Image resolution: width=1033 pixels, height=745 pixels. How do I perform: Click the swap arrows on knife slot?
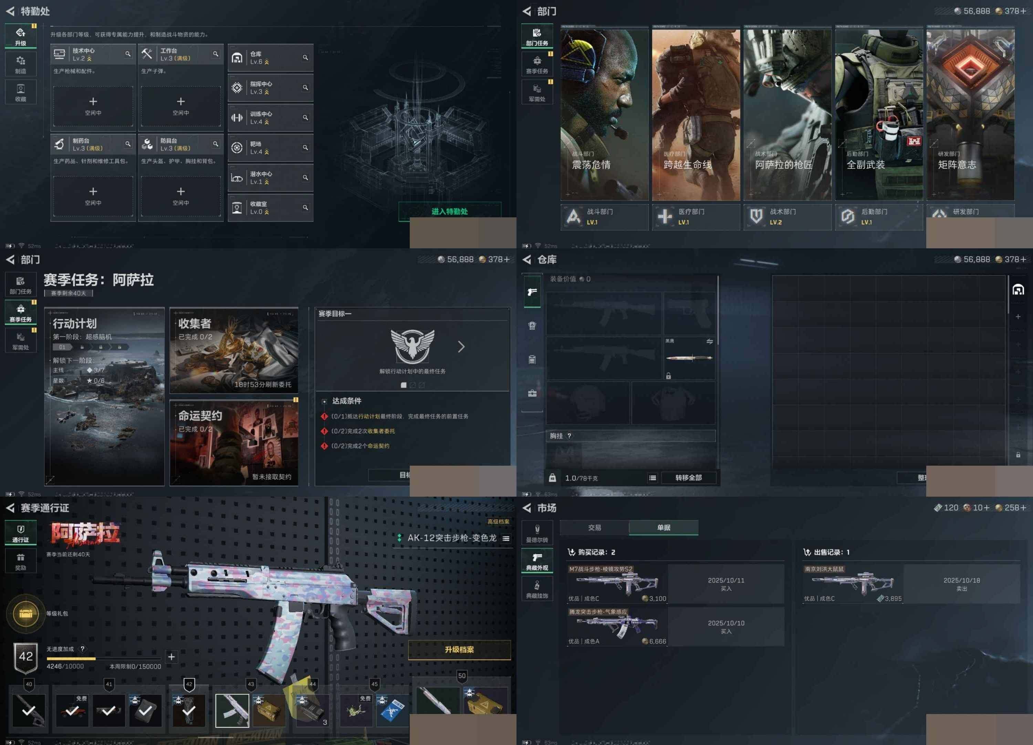(709, 341)
